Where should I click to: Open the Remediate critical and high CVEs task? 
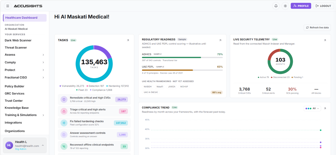coord(94,99)
